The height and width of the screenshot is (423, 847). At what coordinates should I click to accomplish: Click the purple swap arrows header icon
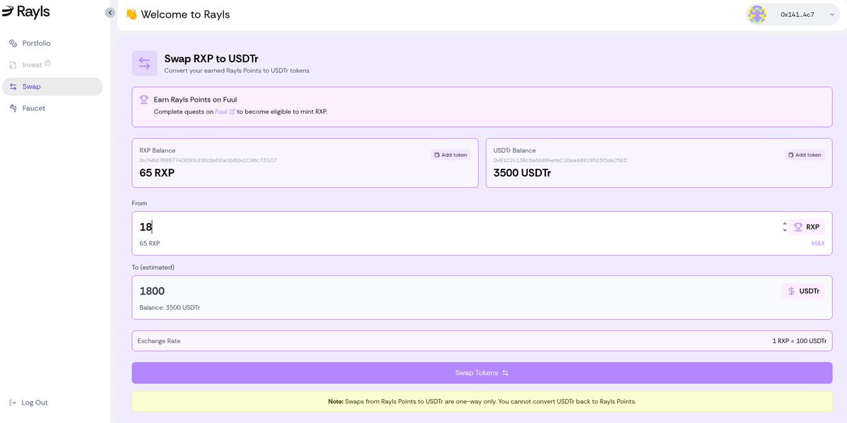coord(144,63)
